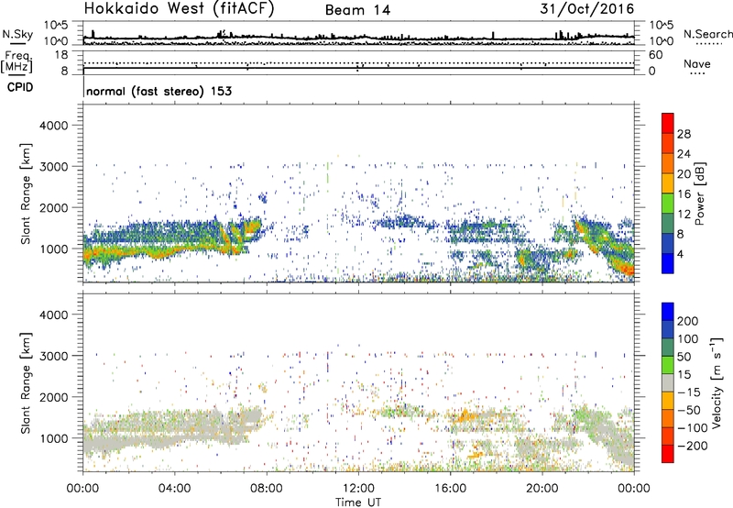This screenshot has height=508, width=733.
Task: Select the 'CPID' row label
Action: (x=20, y=87)
